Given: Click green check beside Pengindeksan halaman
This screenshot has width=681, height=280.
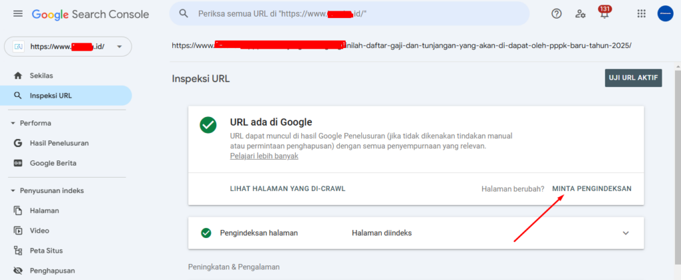Looking at the screenshot, I should coord(206,233).
